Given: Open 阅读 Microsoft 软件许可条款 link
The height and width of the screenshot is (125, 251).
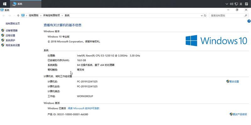Looking at the screenshot, I should [x=83, y=108].
